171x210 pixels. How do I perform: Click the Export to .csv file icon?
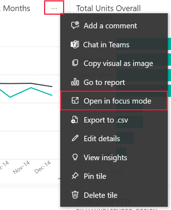pos(75,120)
